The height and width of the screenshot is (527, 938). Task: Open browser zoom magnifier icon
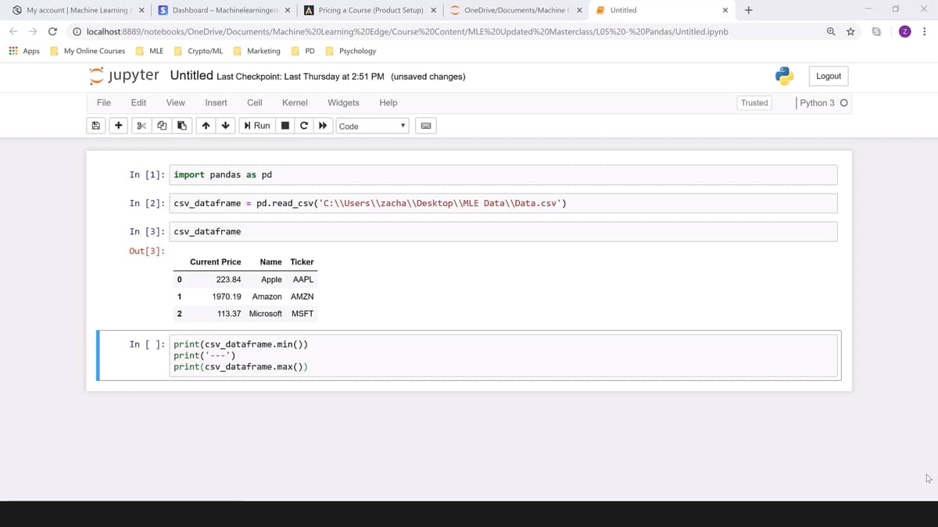831,31
